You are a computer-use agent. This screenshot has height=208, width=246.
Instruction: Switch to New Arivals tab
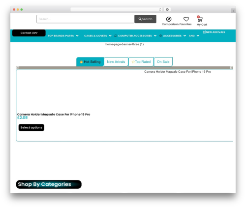point(116,62)
